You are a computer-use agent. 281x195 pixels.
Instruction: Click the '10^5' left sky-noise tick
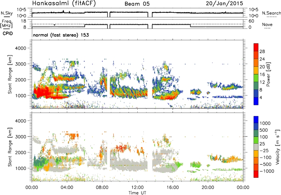tap(21, 10)
